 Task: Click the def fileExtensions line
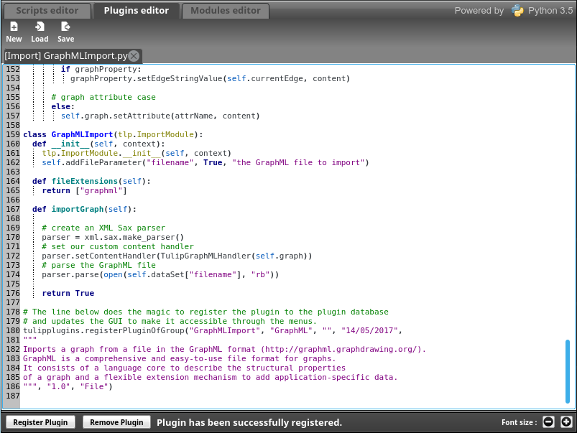pos(91,181)
